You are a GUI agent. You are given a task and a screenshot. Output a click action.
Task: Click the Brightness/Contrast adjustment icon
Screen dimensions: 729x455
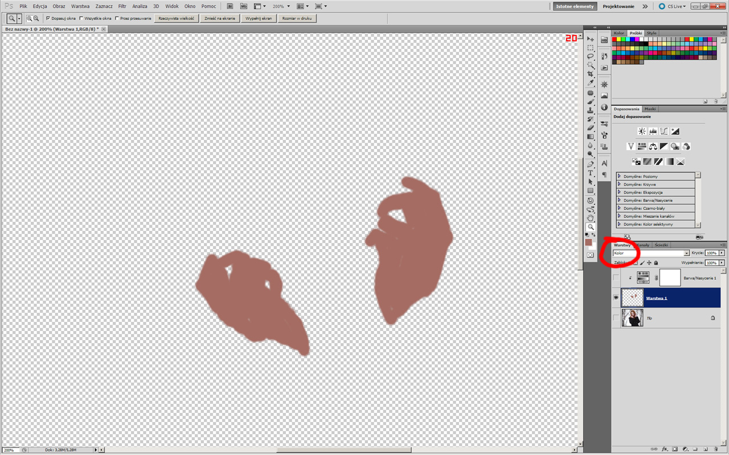(642, 131)
